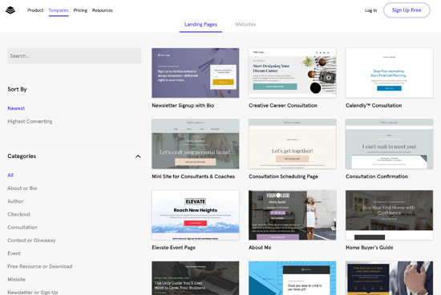Filter by Contest or Giveaway category

[31, 240]
